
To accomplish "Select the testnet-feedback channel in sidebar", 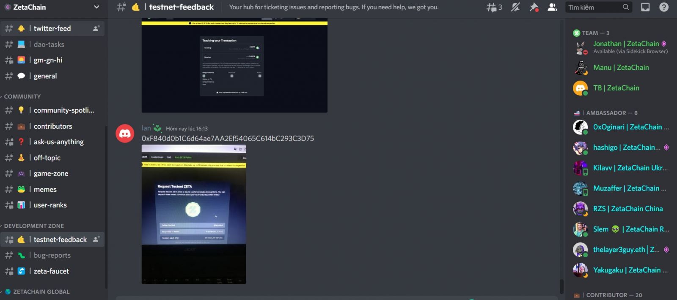I will pos(52,239).
